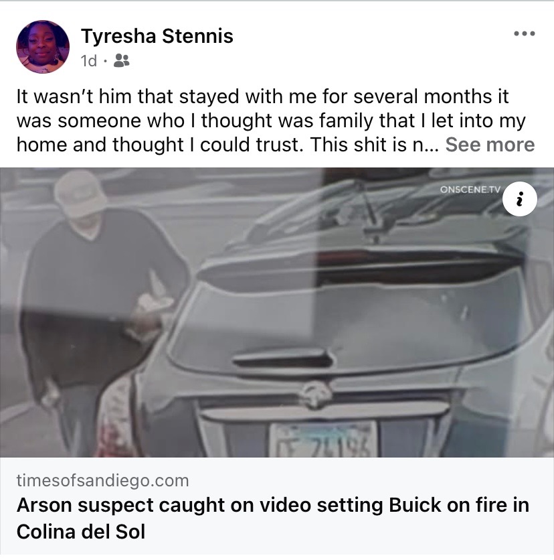Click the Buick emblem on the trunk

[314, 393]
